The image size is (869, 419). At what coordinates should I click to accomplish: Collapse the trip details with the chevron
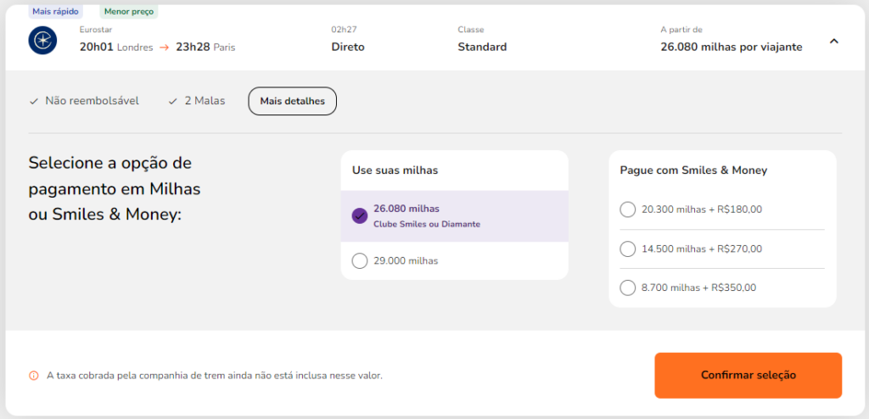coord(833,41)
